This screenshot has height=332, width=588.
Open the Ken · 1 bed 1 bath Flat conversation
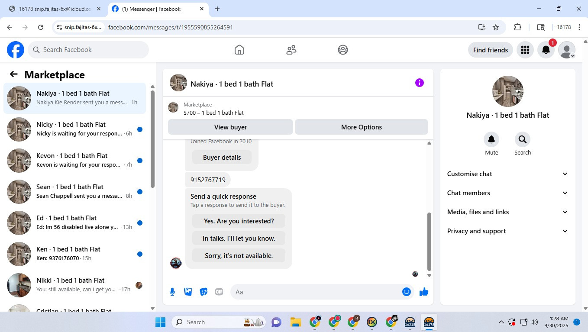point(74,254)
